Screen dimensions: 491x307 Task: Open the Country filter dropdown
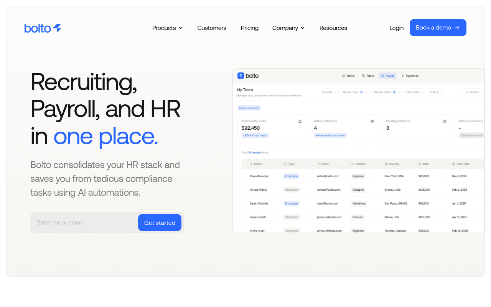pyautogui.click(x=330, y=92)
